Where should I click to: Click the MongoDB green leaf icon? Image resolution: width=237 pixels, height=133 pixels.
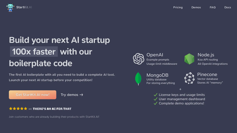coord(138,79)
